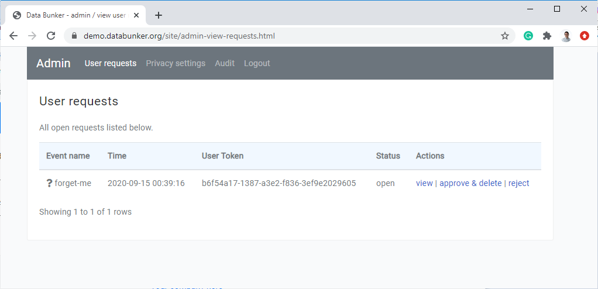The height and width of the screenshot is (289, 598).
Task: Close the Data Bunker tab
Action: [136, 15]
